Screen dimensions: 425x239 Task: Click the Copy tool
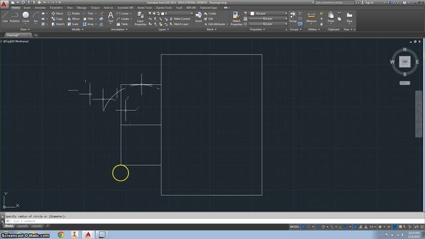(x=57, y=19)
